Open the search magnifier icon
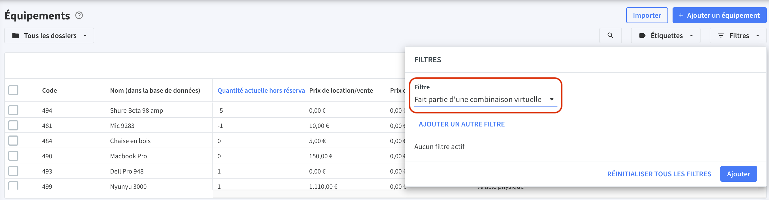The width and height of the screenshot is (769, 200). (610, 35)
